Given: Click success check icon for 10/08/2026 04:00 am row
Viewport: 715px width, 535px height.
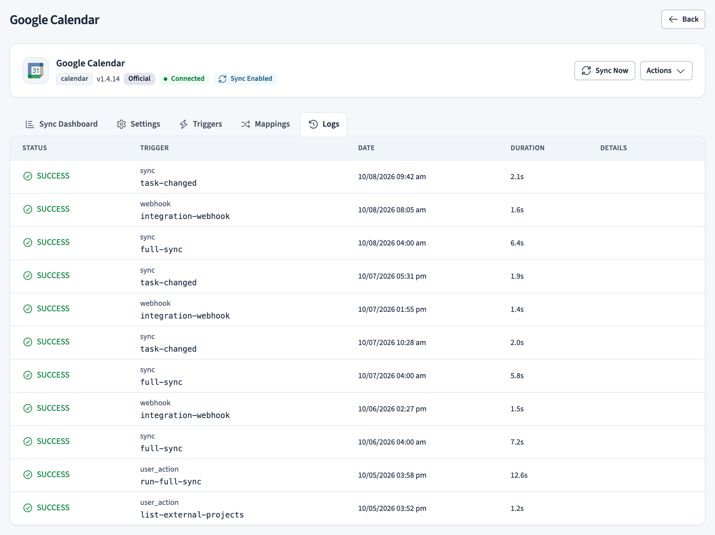Looking at the screenshot, I should pyautogui.click(x=28, y=242).
